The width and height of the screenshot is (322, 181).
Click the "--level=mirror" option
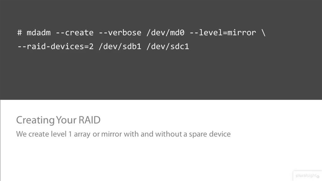coord(223,33)
